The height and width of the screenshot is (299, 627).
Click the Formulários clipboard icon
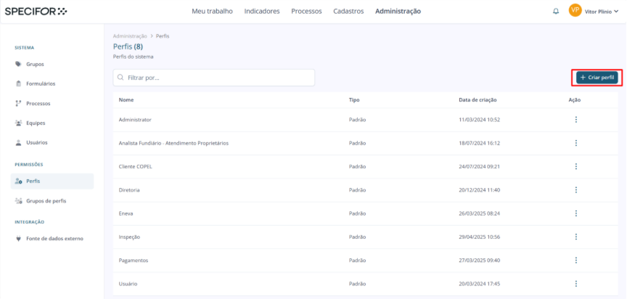coord(18,83)
